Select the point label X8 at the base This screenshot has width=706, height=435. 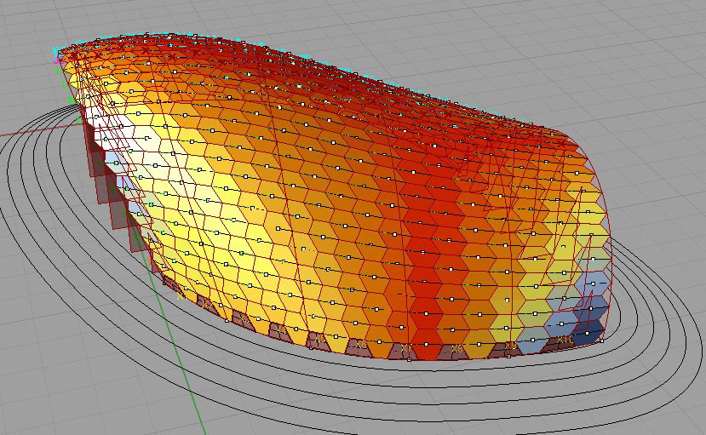click(x=457, y=348)
